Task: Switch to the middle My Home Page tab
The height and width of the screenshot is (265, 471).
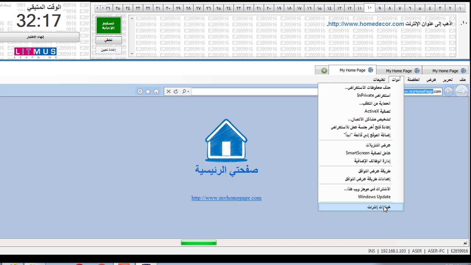Action: [x=399, y=71]
